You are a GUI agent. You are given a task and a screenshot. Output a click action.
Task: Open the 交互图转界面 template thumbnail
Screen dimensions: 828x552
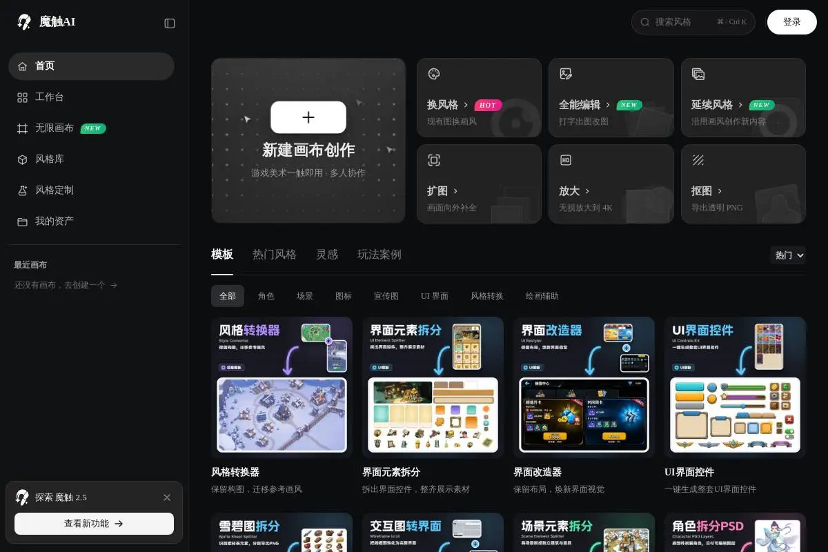tap(433, 532)
